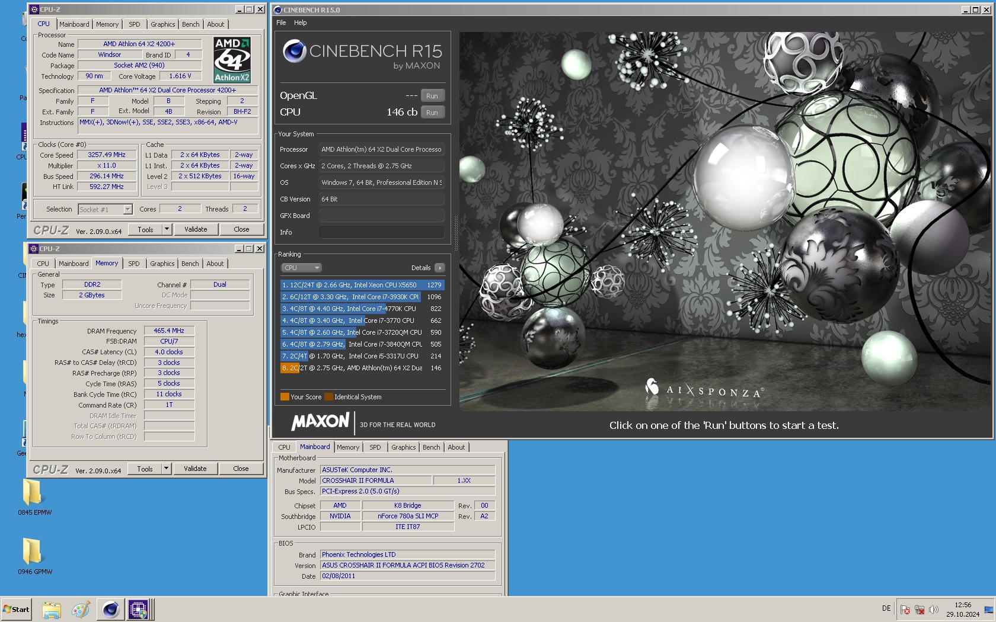This screenshot has width=996, height=622.
Task: Select the Core i7-3720QM ranking row
Action: (x=362, y=332)
